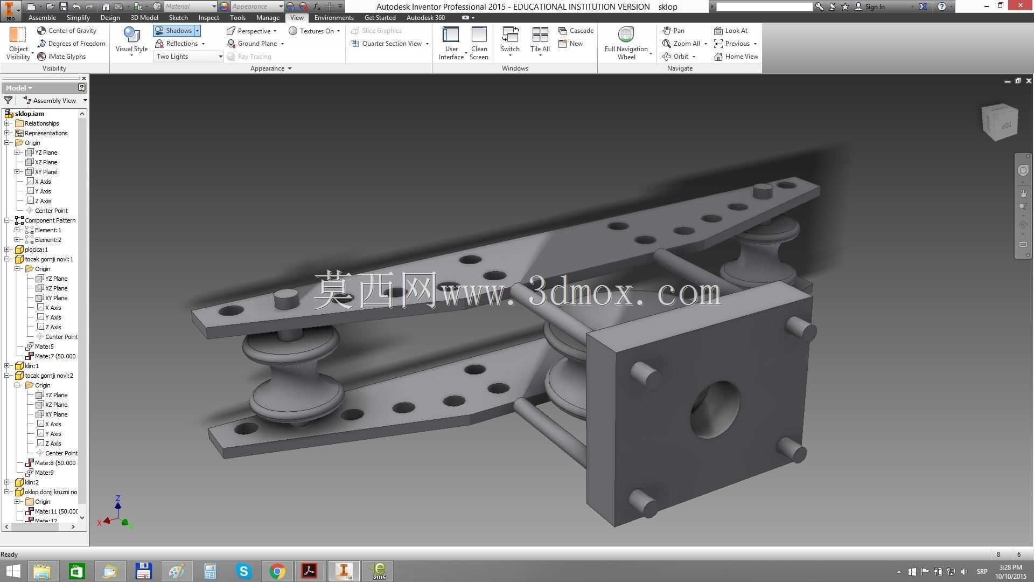
Task: Click the help search input field
Action: coord(764,6)
